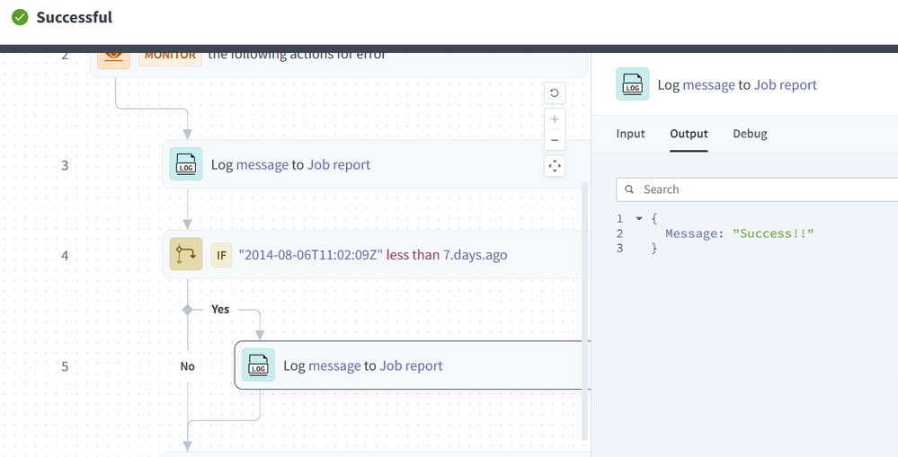The height and width of the screenshot is (457, 898).
Task: Click the "Success!!" output value
Action: click(x=773, y=233)
